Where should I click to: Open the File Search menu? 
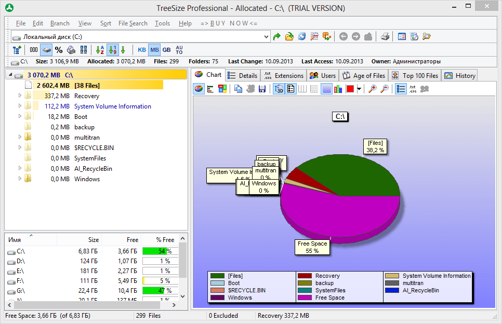133,23
